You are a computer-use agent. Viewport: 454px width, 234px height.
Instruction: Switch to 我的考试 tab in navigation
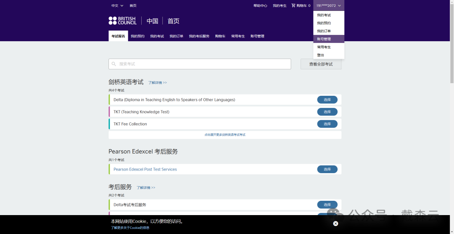(x=157, y=36)
